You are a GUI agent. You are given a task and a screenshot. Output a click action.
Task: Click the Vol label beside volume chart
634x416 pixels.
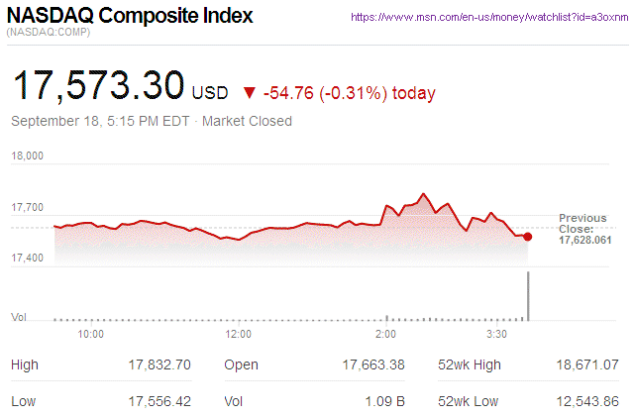pos(18,317)
